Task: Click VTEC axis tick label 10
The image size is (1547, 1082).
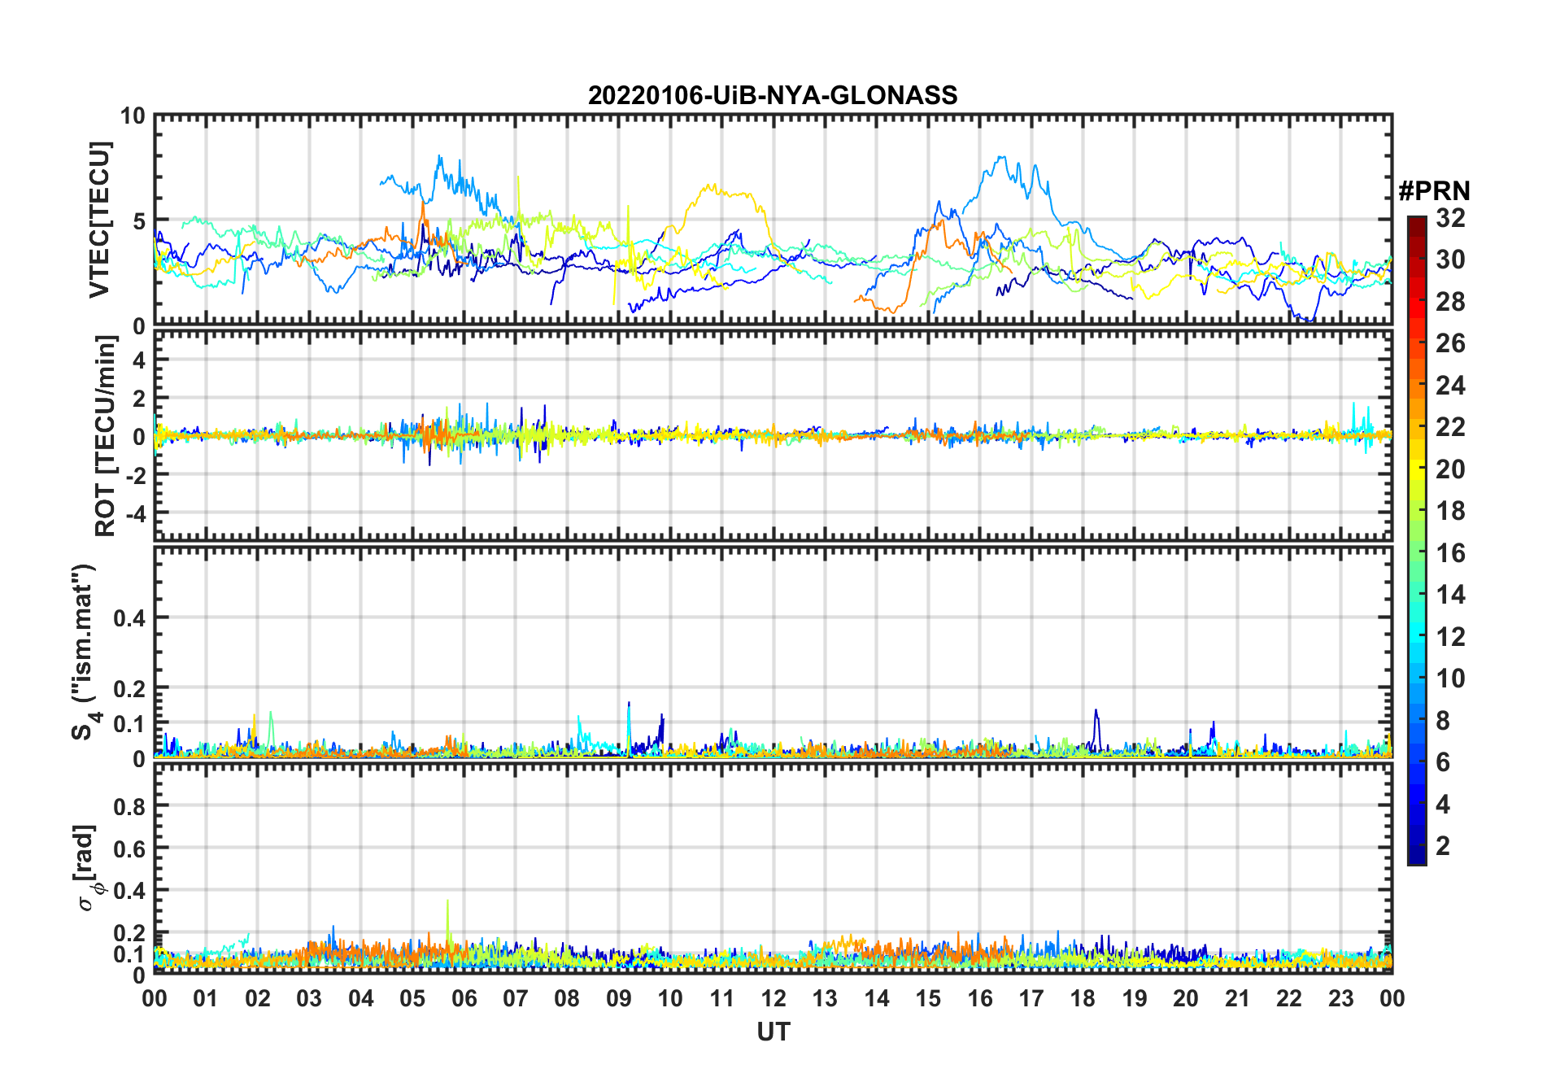Action: pyautogui.click(x=133, y=116)
